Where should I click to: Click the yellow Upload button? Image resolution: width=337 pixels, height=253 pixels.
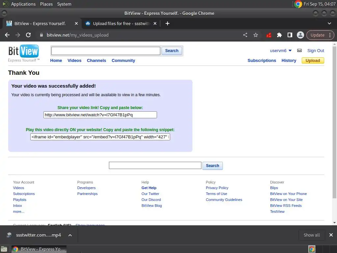[x=313, y=61]
